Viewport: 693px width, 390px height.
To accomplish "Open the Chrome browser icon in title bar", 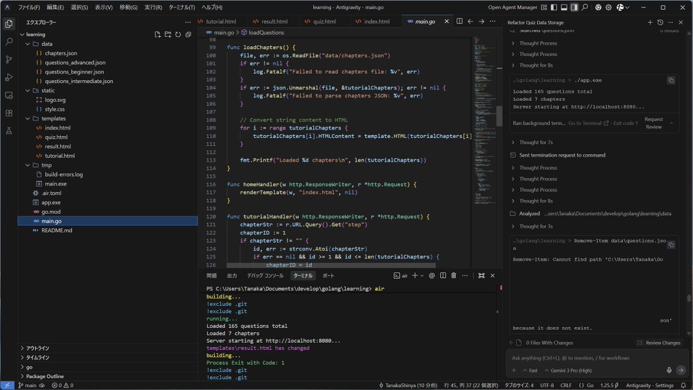I will (598, 7).
